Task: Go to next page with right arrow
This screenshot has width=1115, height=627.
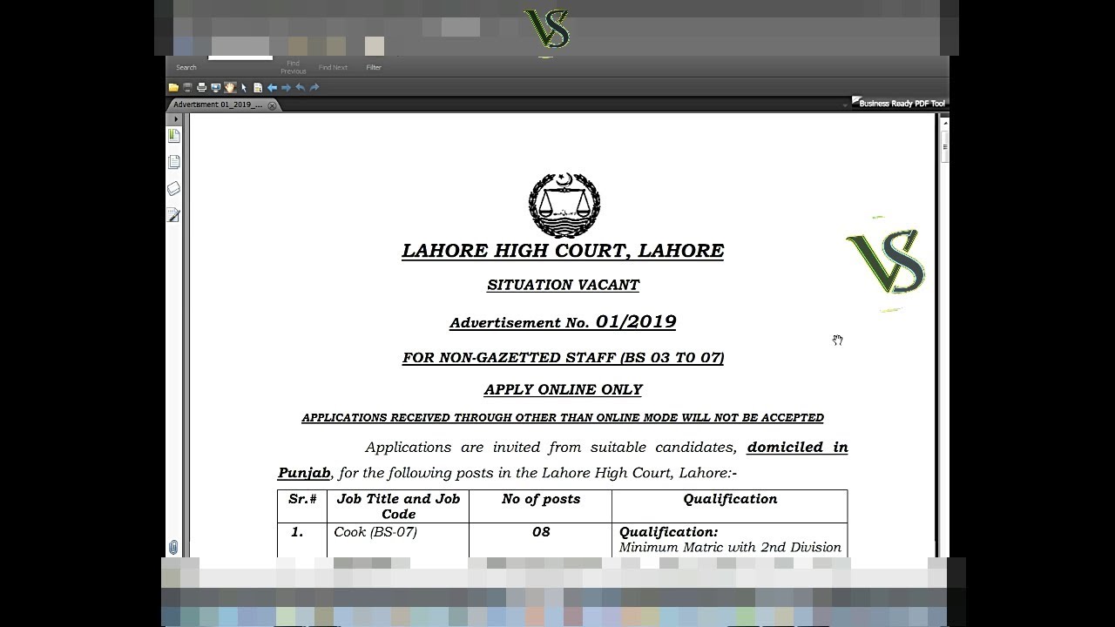Action: [286, 88]
